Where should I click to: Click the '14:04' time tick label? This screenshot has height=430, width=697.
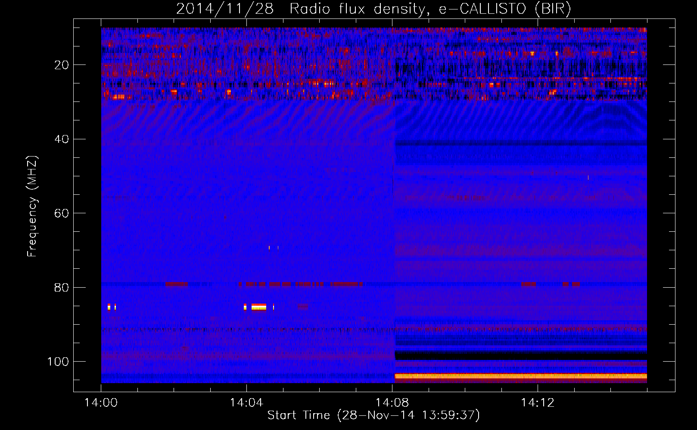pyautogui.click(x=246, y=403)
